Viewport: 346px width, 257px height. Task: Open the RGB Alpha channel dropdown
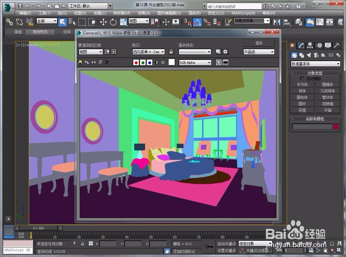(195, 62)
